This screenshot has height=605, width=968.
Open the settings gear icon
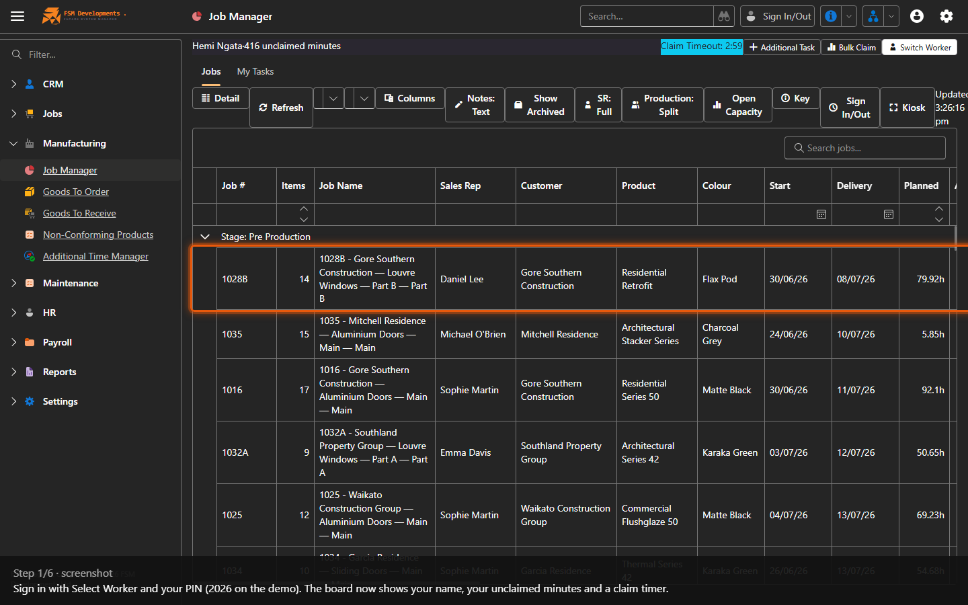tap(946, 16)
